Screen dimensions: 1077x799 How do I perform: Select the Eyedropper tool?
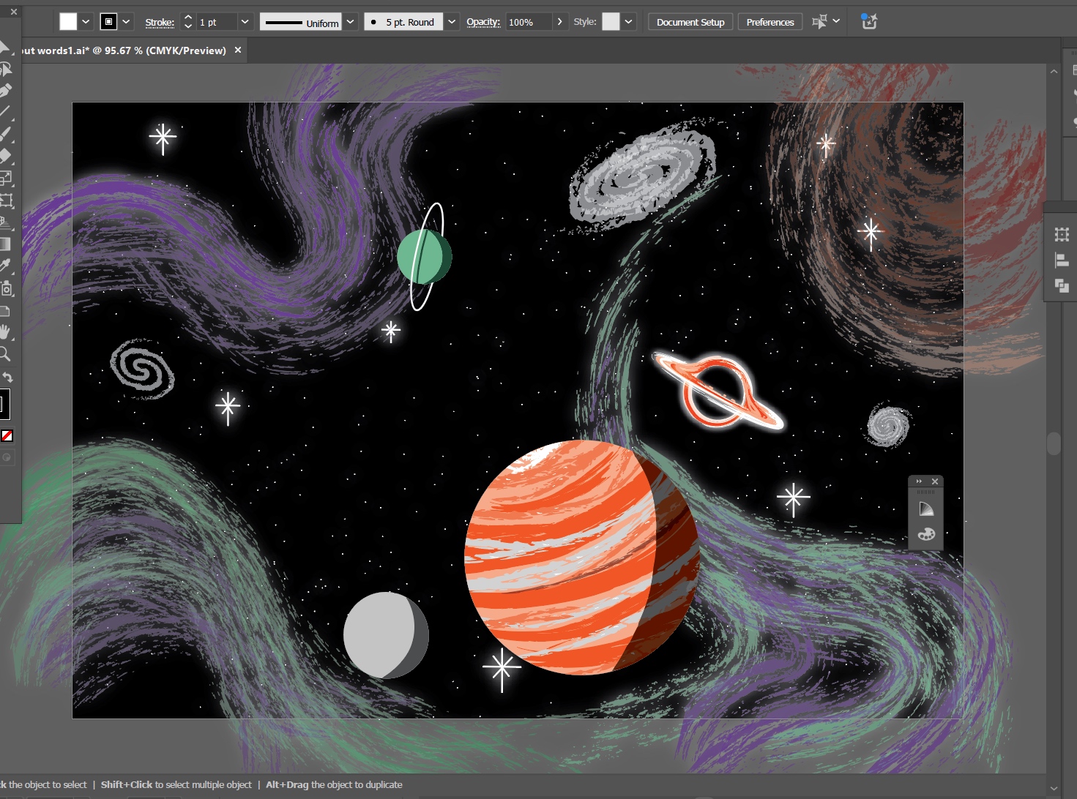coord(5,265)
